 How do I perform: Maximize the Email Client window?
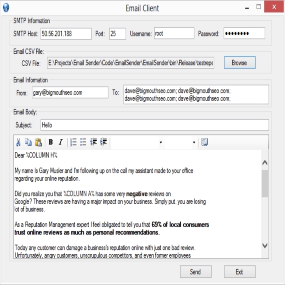pos(259,7)
